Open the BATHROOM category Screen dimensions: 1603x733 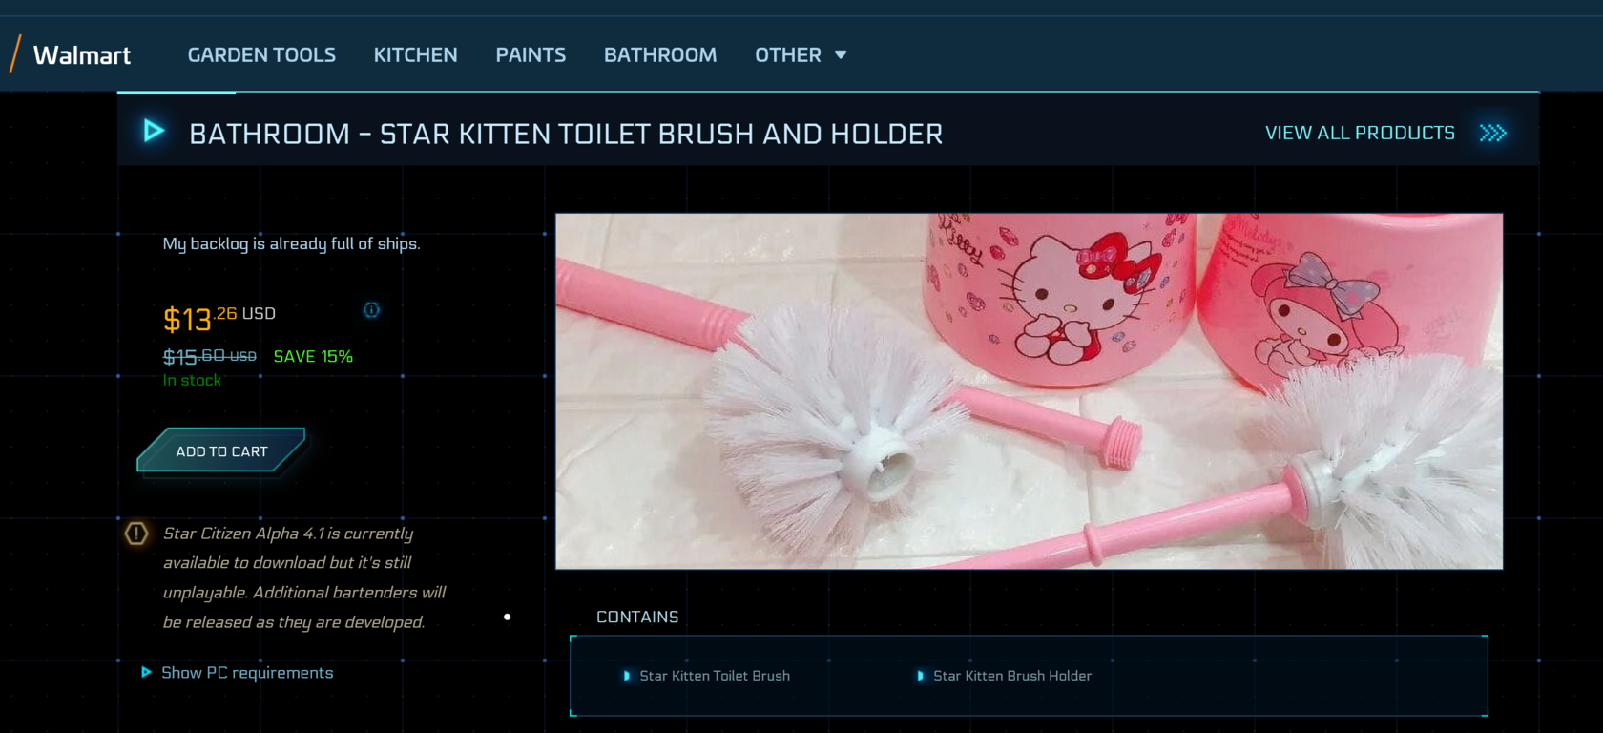tap(660, 54)
